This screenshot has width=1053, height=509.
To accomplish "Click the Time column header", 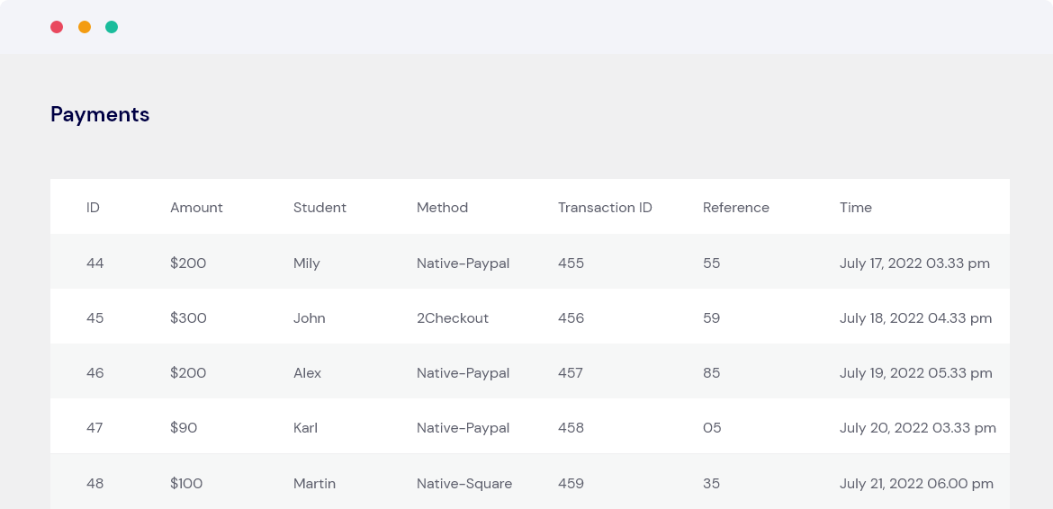I will (x=855, y=208).
